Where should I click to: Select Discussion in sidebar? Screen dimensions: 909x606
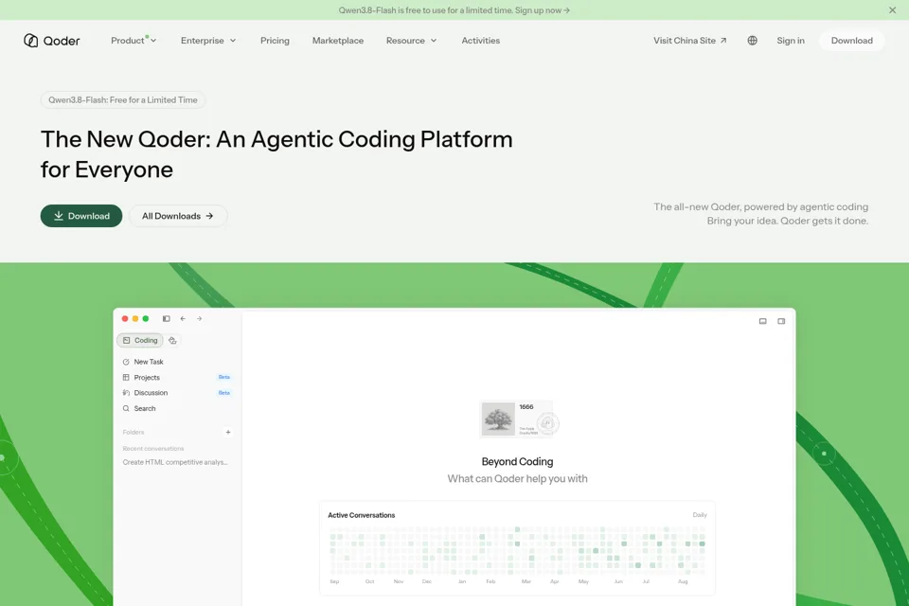pos(151,393)
